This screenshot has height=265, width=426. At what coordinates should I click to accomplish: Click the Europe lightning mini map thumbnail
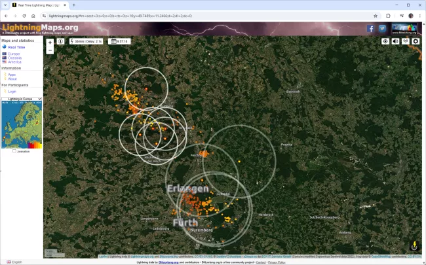(x=22, y=125)
